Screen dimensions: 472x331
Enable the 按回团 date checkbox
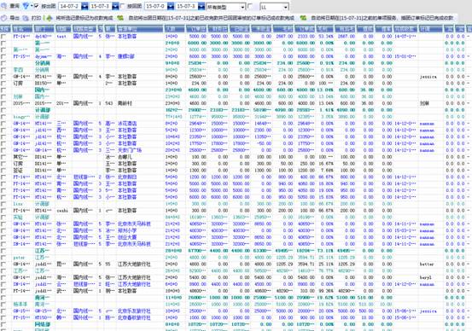pyautogui.click(x=123, y=6)
